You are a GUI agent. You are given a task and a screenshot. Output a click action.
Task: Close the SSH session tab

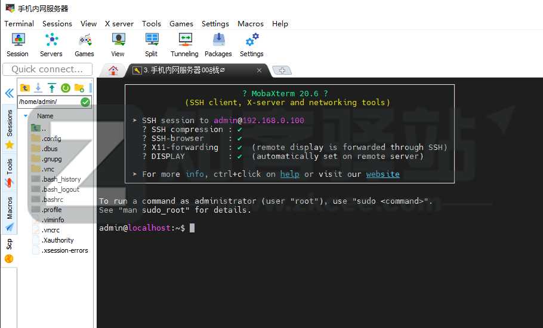(259, 70)
